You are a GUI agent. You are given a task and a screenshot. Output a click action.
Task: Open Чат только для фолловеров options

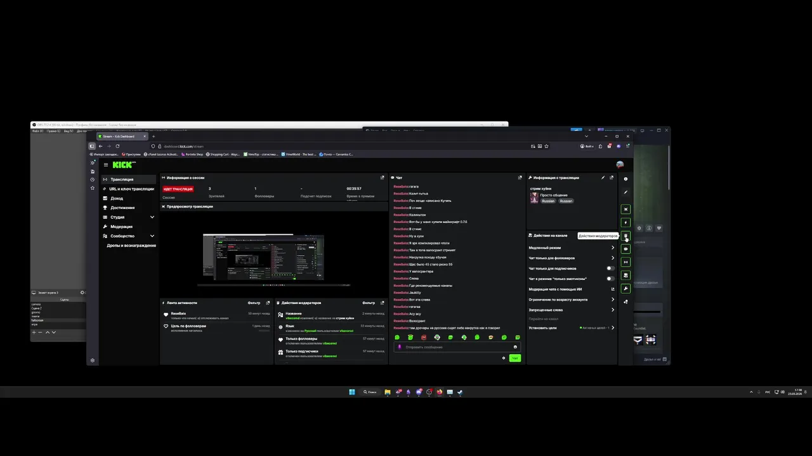click(x=572, y=258)
